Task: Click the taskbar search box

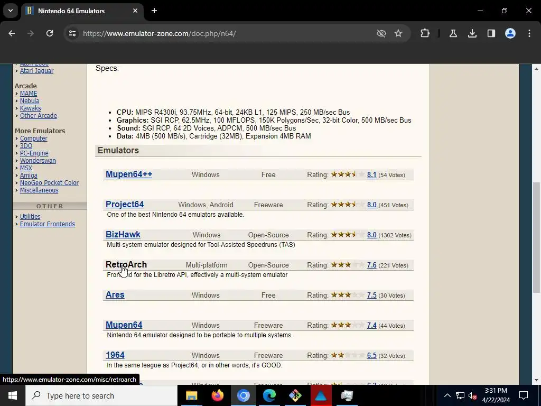Action: tap(101, 395)
